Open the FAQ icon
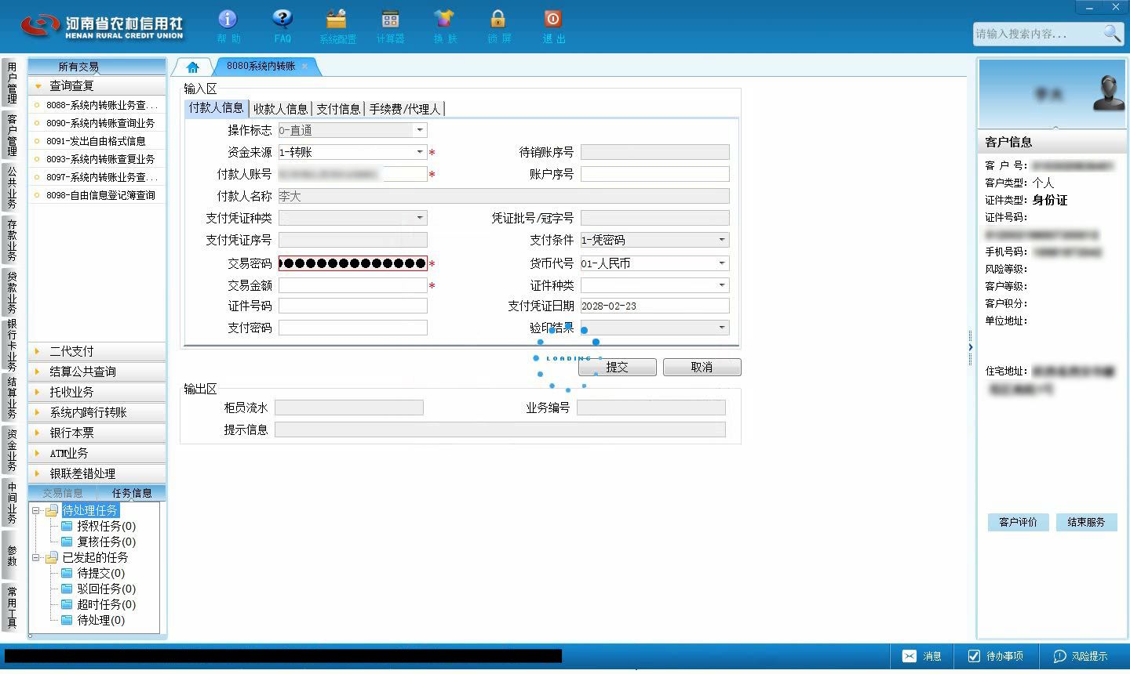 tap(282, 26)
